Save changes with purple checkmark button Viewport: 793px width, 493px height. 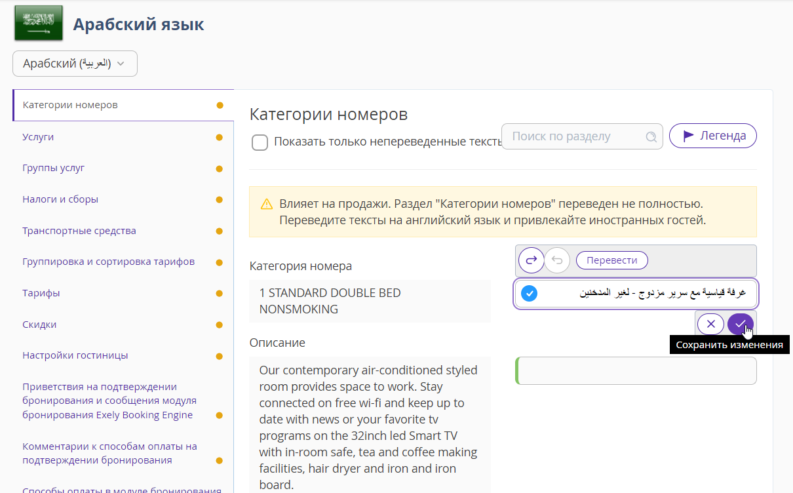(x=741, y=324)
